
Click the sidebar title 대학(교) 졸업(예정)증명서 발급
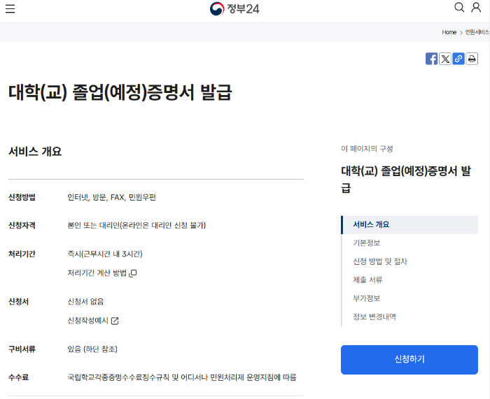click(x=406, y=180)
